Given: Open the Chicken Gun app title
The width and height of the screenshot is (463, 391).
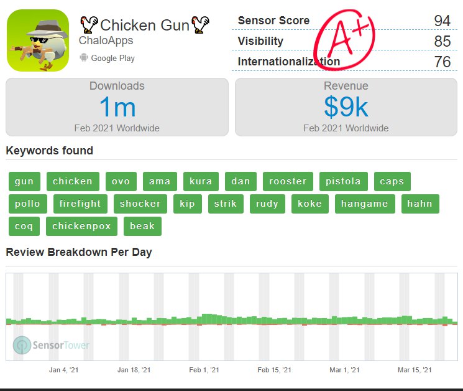Looking at the screenshot, I should pyautogui.click(x=145, y=26).
